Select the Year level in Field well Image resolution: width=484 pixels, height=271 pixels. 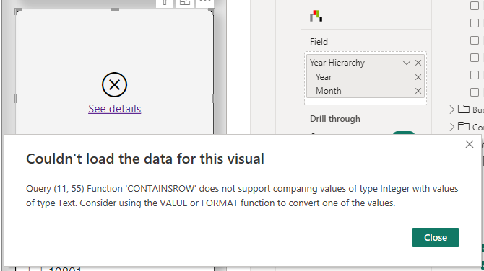pyautogui.click(x=324, y=77)
